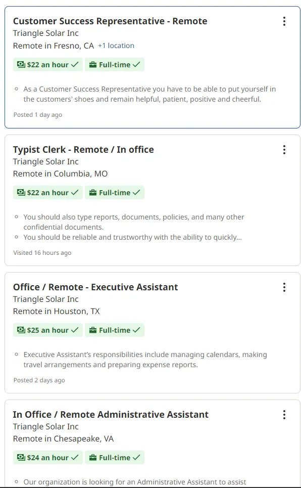Open three-dot menu on Typist Clerk listing

point(284,150)
